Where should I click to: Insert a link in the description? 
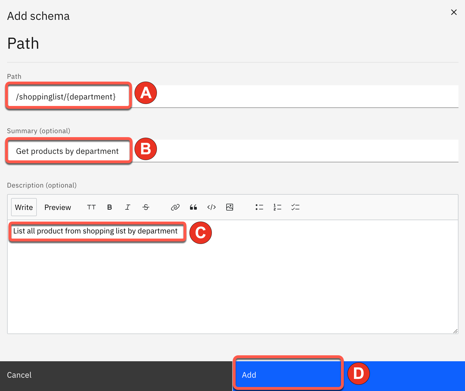175,207
